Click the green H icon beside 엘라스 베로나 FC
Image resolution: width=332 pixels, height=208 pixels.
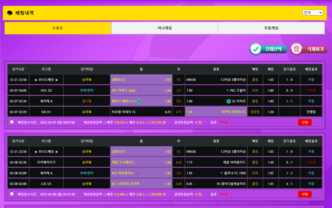[139, 101]
